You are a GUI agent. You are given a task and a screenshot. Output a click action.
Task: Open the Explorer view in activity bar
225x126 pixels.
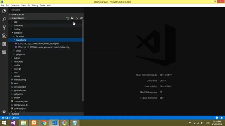click(x=4, y=11)
